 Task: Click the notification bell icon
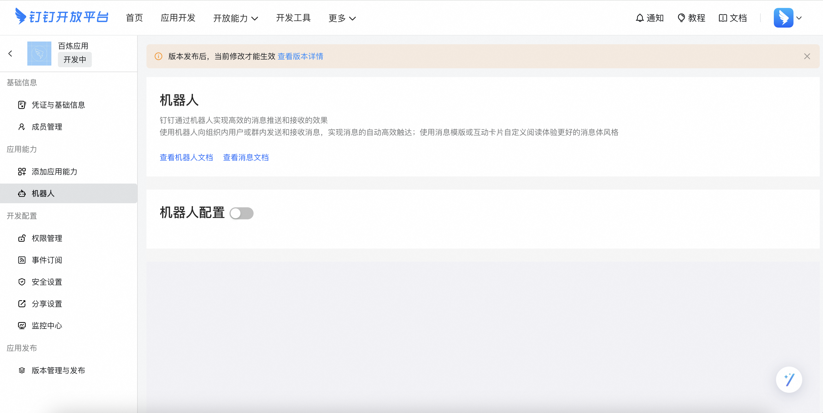point(639,18)
